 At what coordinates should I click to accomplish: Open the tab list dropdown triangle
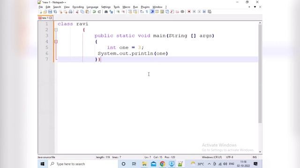coord(255,7)
